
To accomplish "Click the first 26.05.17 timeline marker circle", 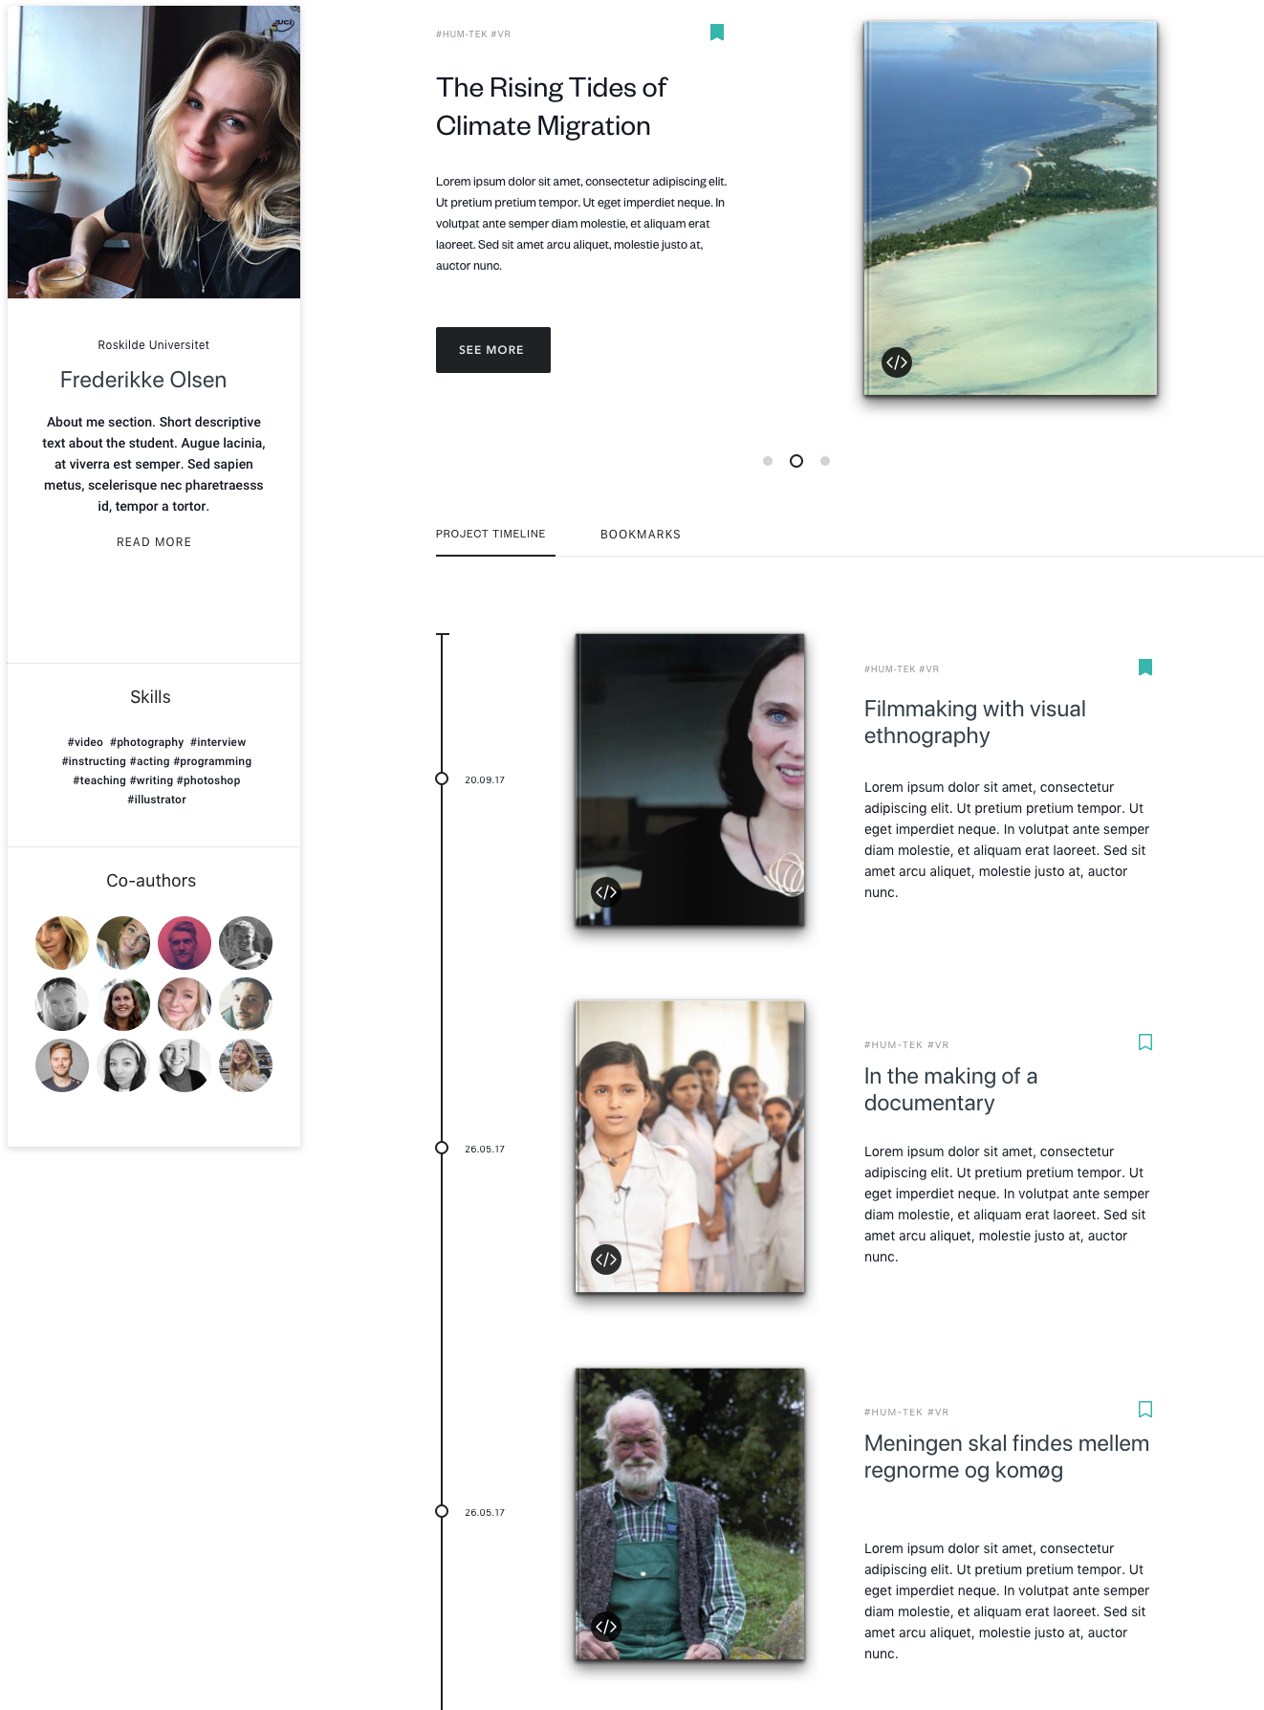I will pyautogui.click(x=442, y=1148).
